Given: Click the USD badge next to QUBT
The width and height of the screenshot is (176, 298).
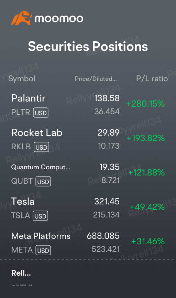Looking at the screenshot, I should click(x=43, y=181).
